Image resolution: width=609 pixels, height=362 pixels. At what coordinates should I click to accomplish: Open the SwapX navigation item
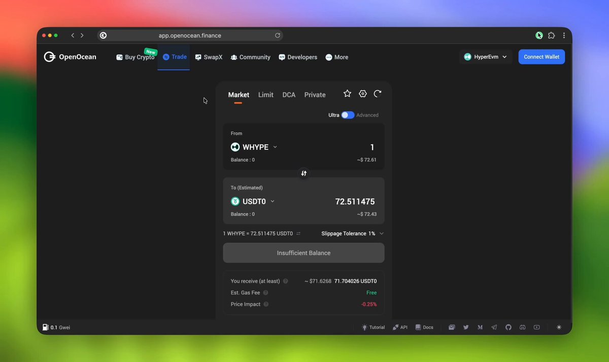pyautogui.click(x=209, y=57)
